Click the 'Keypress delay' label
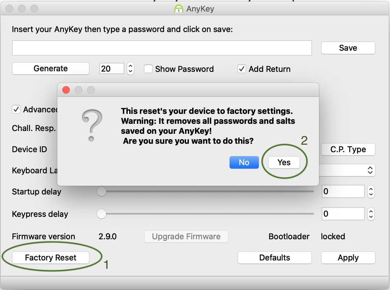Screen dimensions: 390x290 pos(40,214)
